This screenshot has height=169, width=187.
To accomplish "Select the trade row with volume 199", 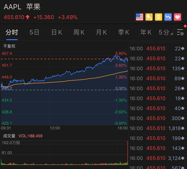I will click(x=157, y=138).
